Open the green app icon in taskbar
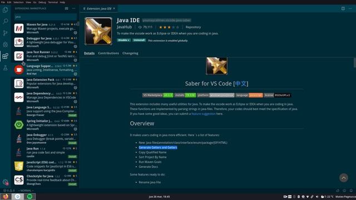The height and width of the screenshot is (200, 356). [29, 196]
